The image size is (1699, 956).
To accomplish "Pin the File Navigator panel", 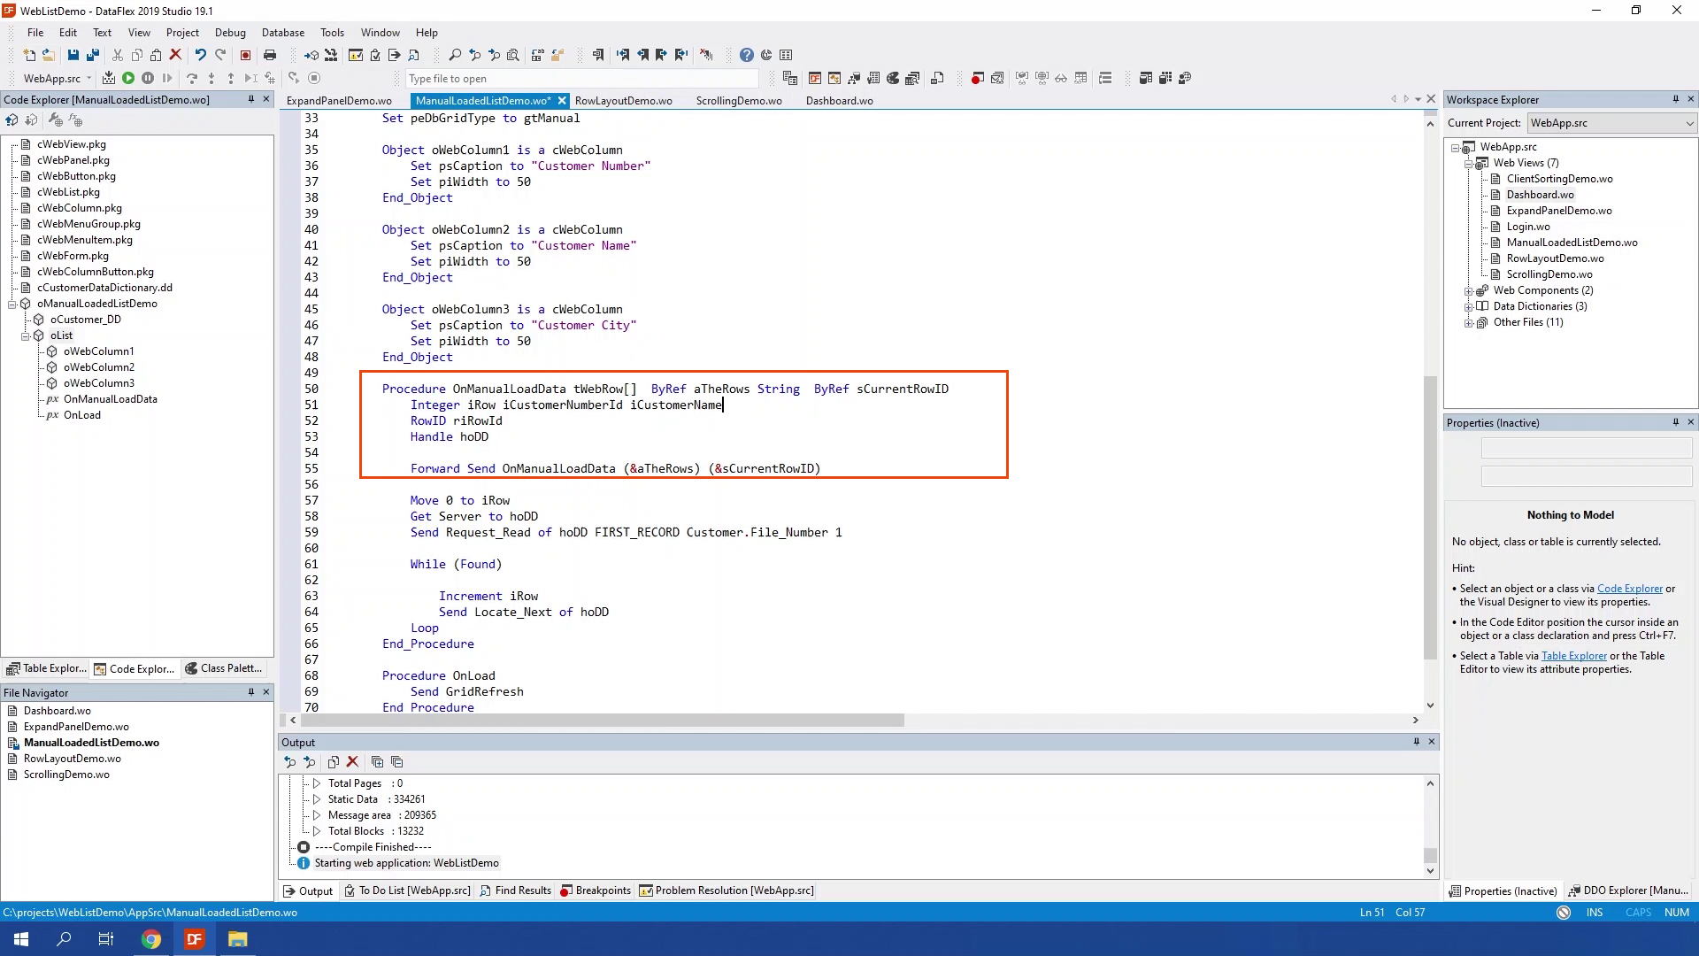I will click(x=250, y=692).
